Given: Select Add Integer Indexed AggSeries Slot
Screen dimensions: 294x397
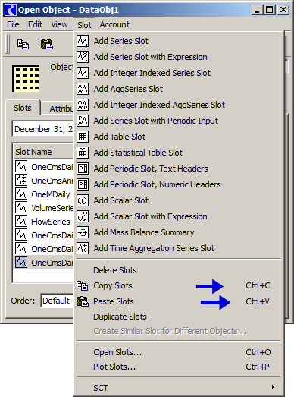Looking at the screenshot, I should pos(180,105).
